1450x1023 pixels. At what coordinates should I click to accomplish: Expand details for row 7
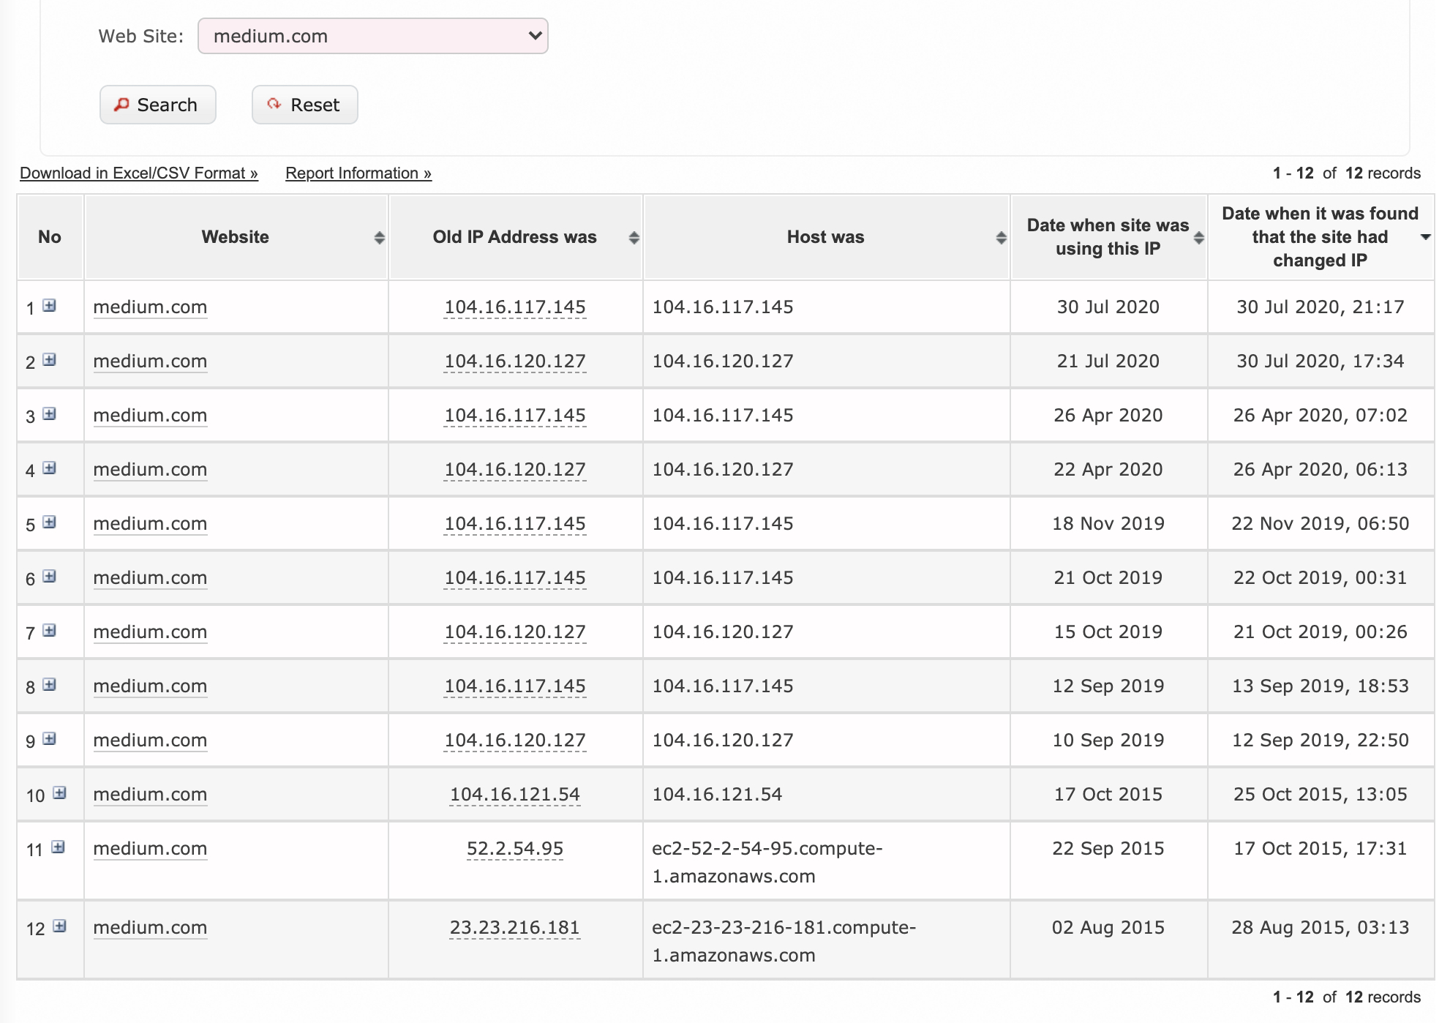click(50, 631)
